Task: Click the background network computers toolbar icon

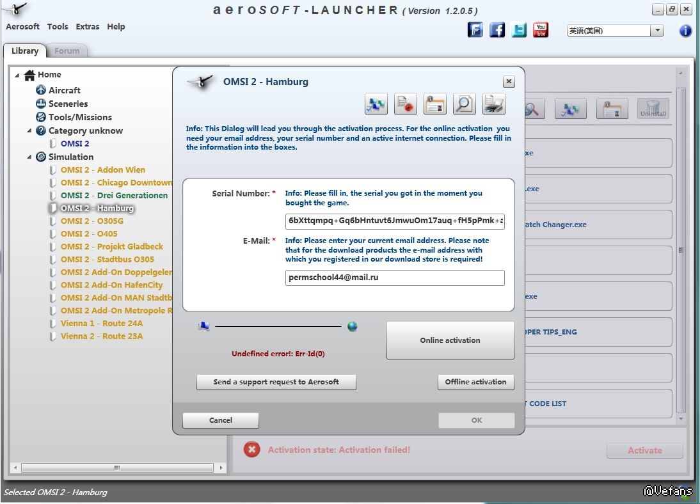Action: [571, 109]
